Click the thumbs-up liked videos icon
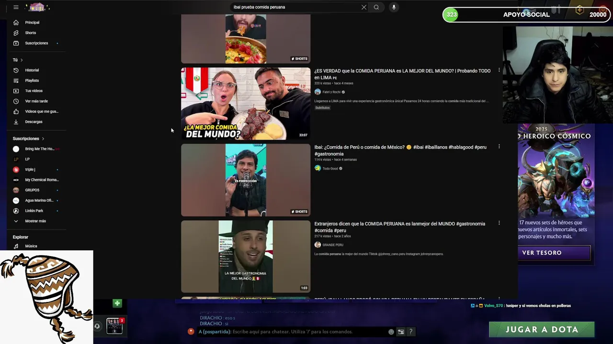The width and height of the screenshot is (613, 344). [16, 111]
